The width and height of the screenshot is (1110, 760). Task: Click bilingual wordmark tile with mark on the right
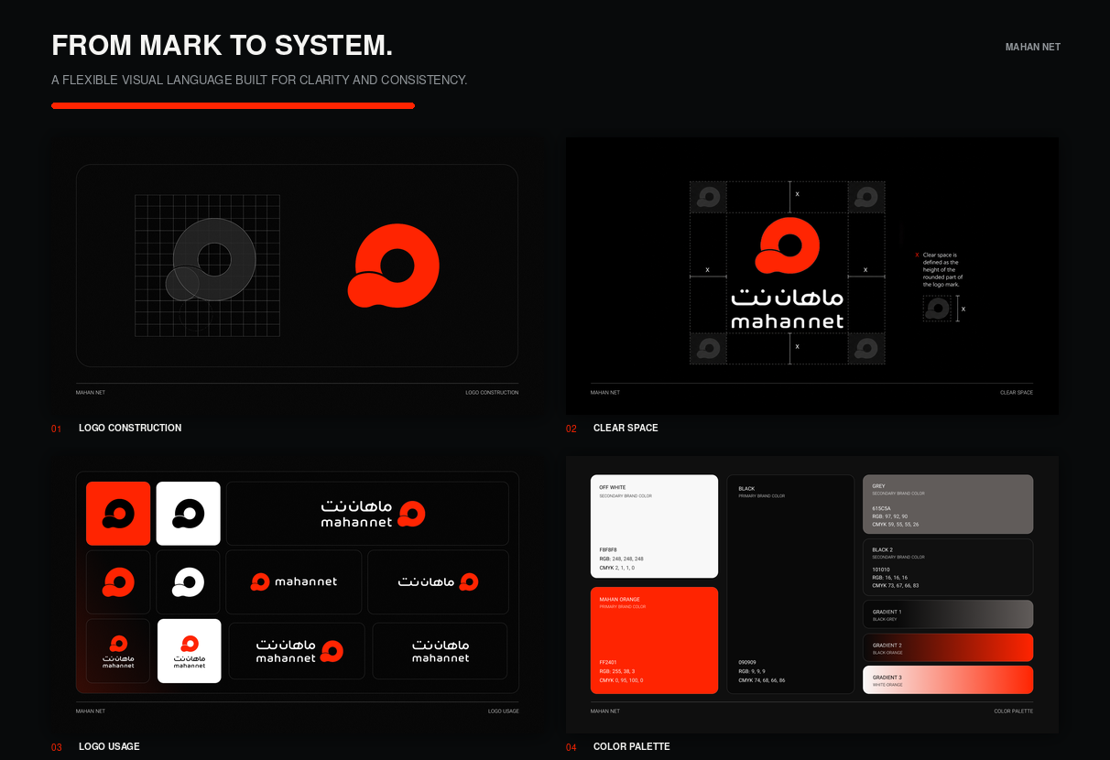point(297,651)
